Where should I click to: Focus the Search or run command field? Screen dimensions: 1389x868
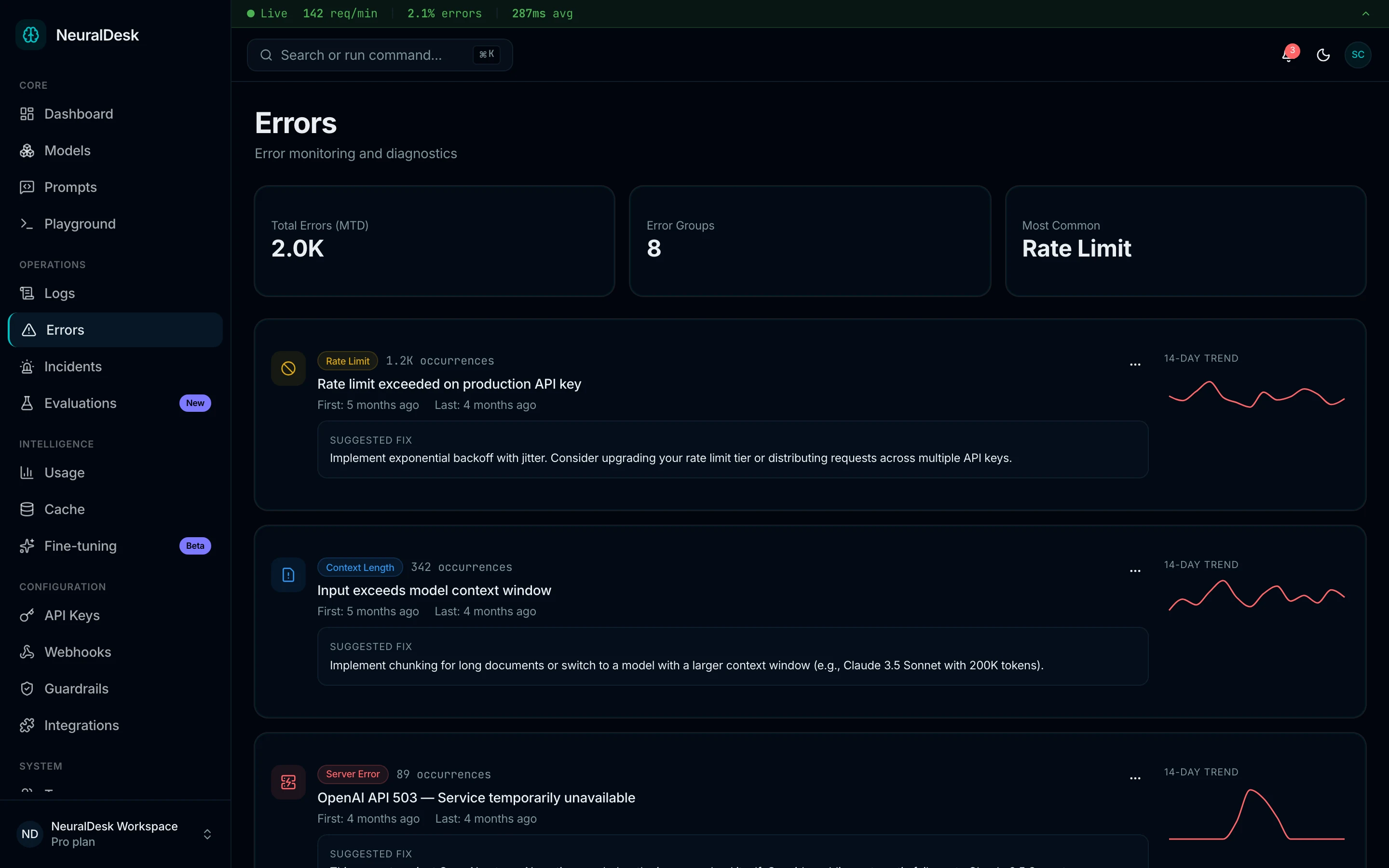[380, 55]
